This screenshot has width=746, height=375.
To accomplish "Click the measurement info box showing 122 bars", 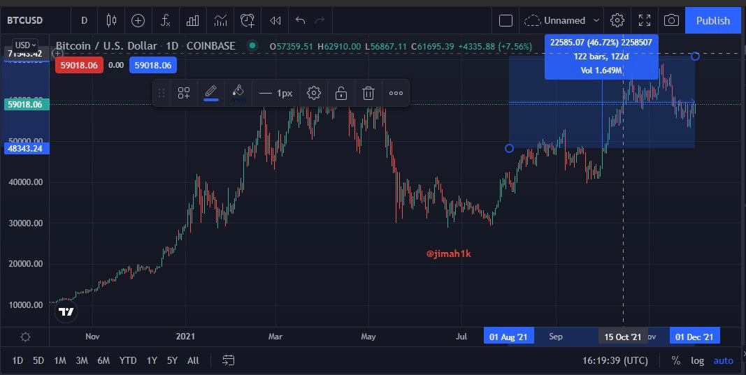I will [x=601, y=57].
